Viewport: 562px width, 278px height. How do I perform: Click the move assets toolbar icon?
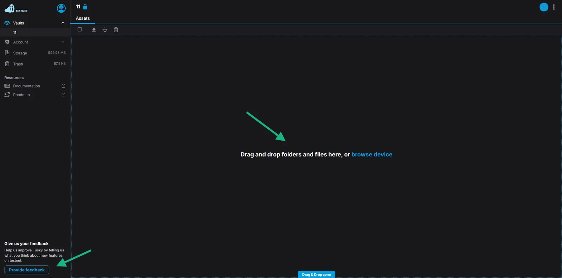pyautogui.click(x=105, y=30)
